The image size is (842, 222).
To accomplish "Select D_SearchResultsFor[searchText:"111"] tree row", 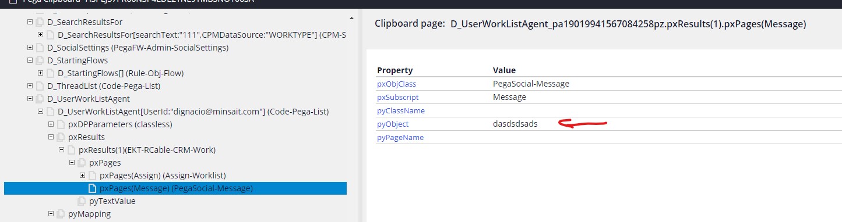I will pyautogui.click(x=202, y=35).
